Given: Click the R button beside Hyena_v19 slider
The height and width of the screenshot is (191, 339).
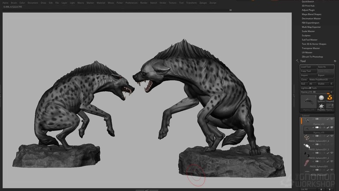Looking at the screenshot, I should (332, 92).
